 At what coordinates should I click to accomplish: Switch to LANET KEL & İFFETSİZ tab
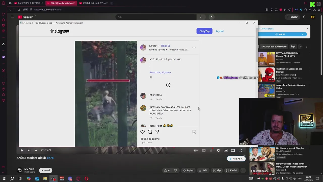click(29, 3)
